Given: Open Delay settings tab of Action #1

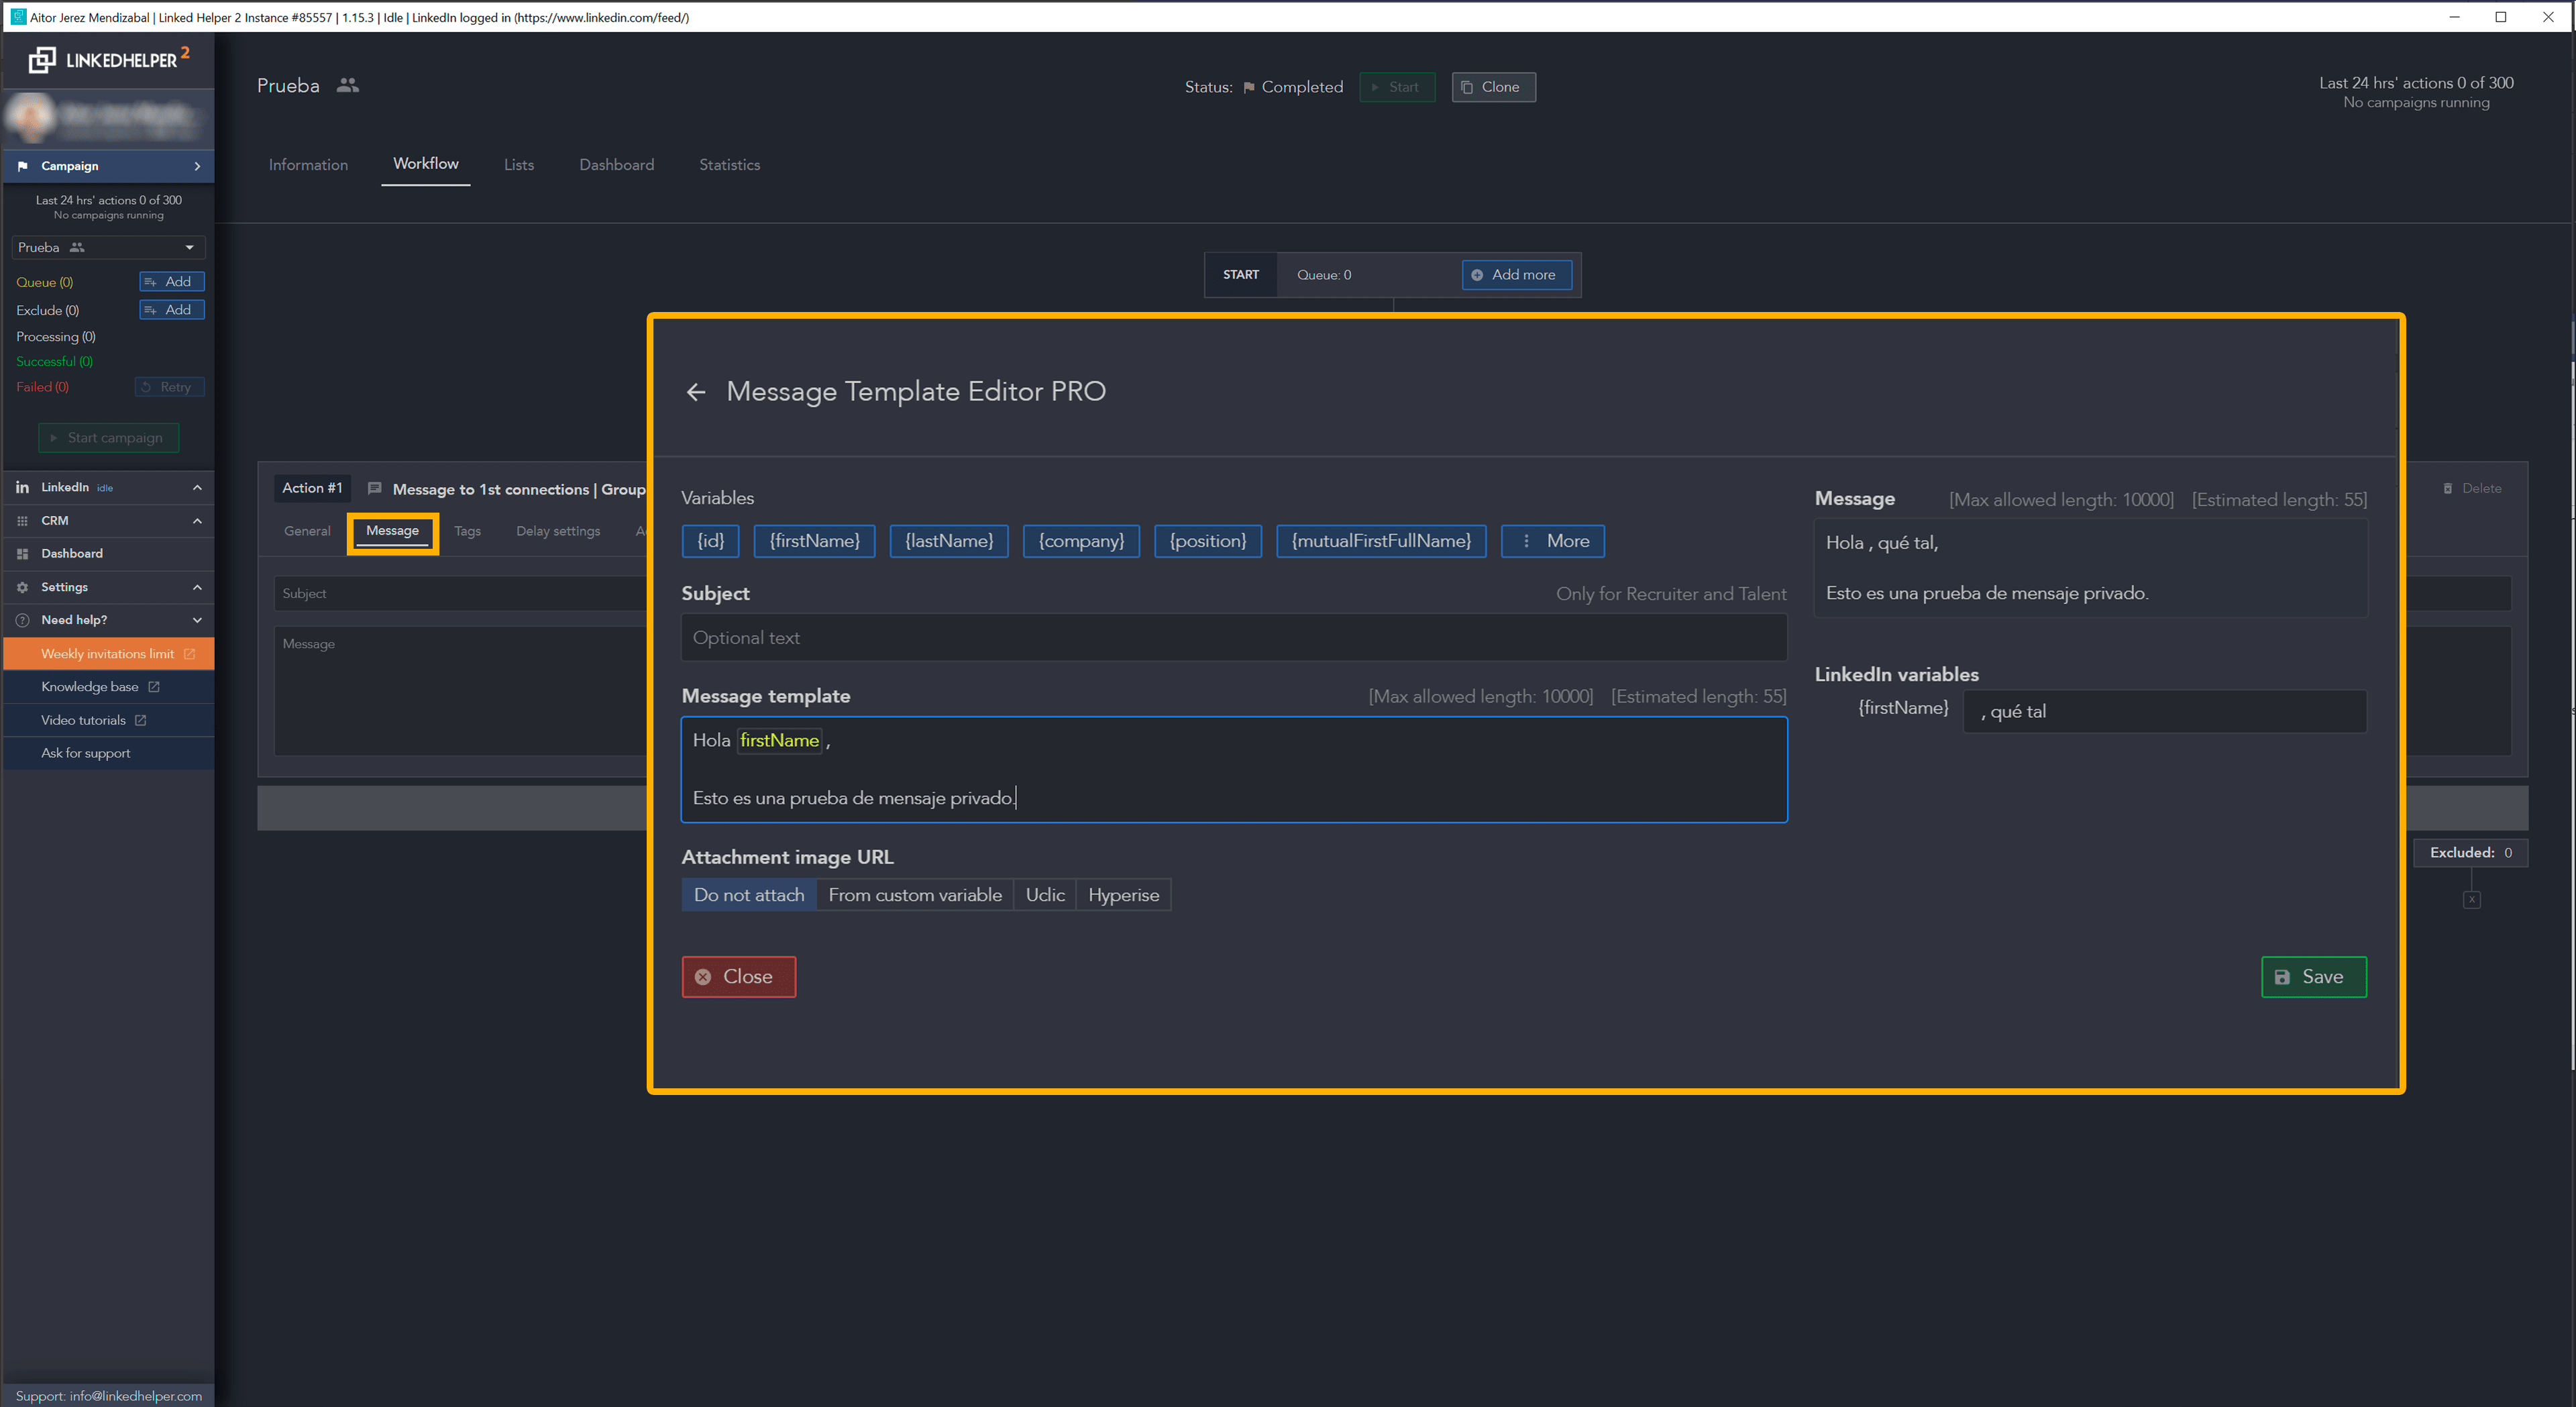Looking at the screenshot, I should pos(558,531).
